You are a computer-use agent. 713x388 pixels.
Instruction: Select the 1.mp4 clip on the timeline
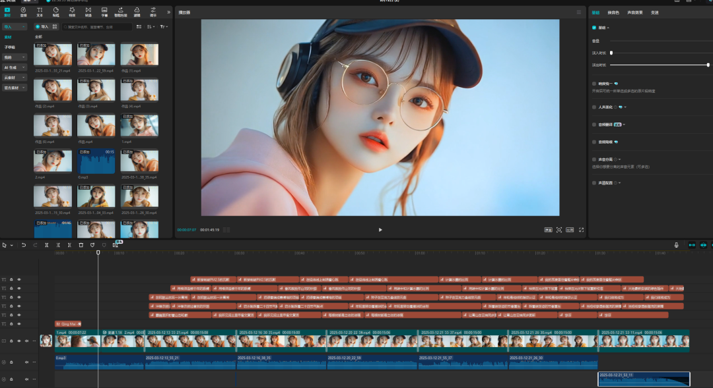coord(77,341)
